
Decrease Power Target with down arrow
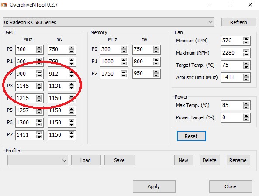click(x=246, y=119)
